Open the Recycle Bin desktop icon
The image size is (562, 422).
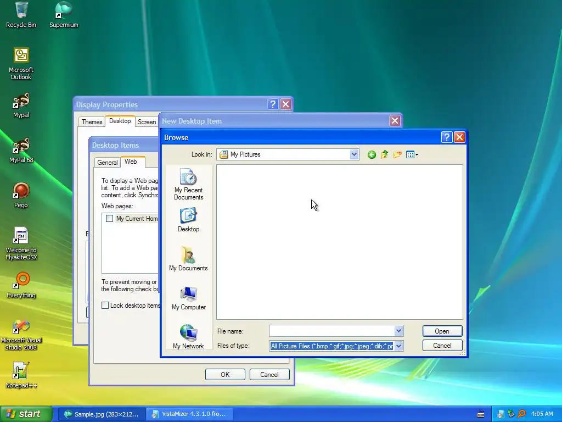21,15
